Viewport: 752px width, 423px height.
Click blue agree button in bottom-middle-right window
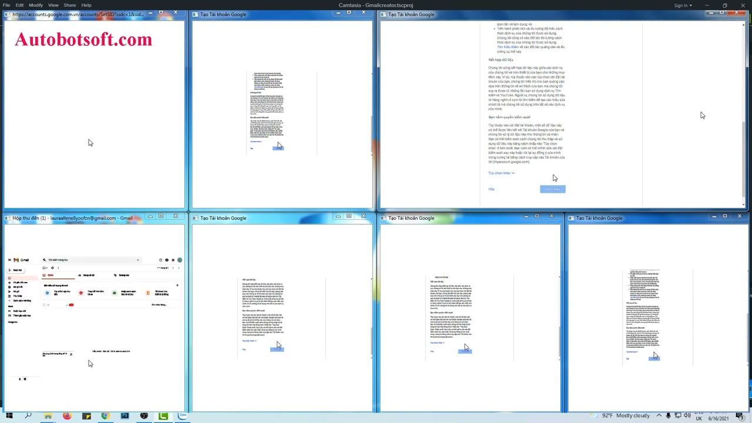[465, 351]
